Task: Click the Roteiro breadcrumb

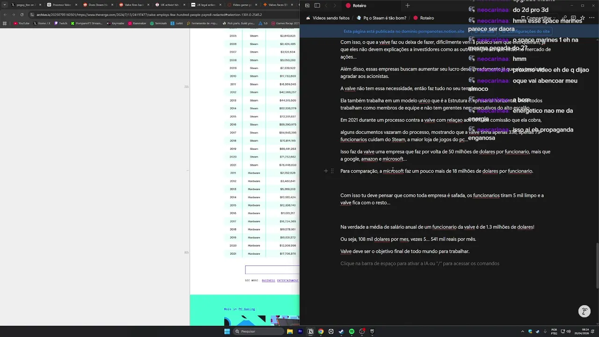Action: 424,18
